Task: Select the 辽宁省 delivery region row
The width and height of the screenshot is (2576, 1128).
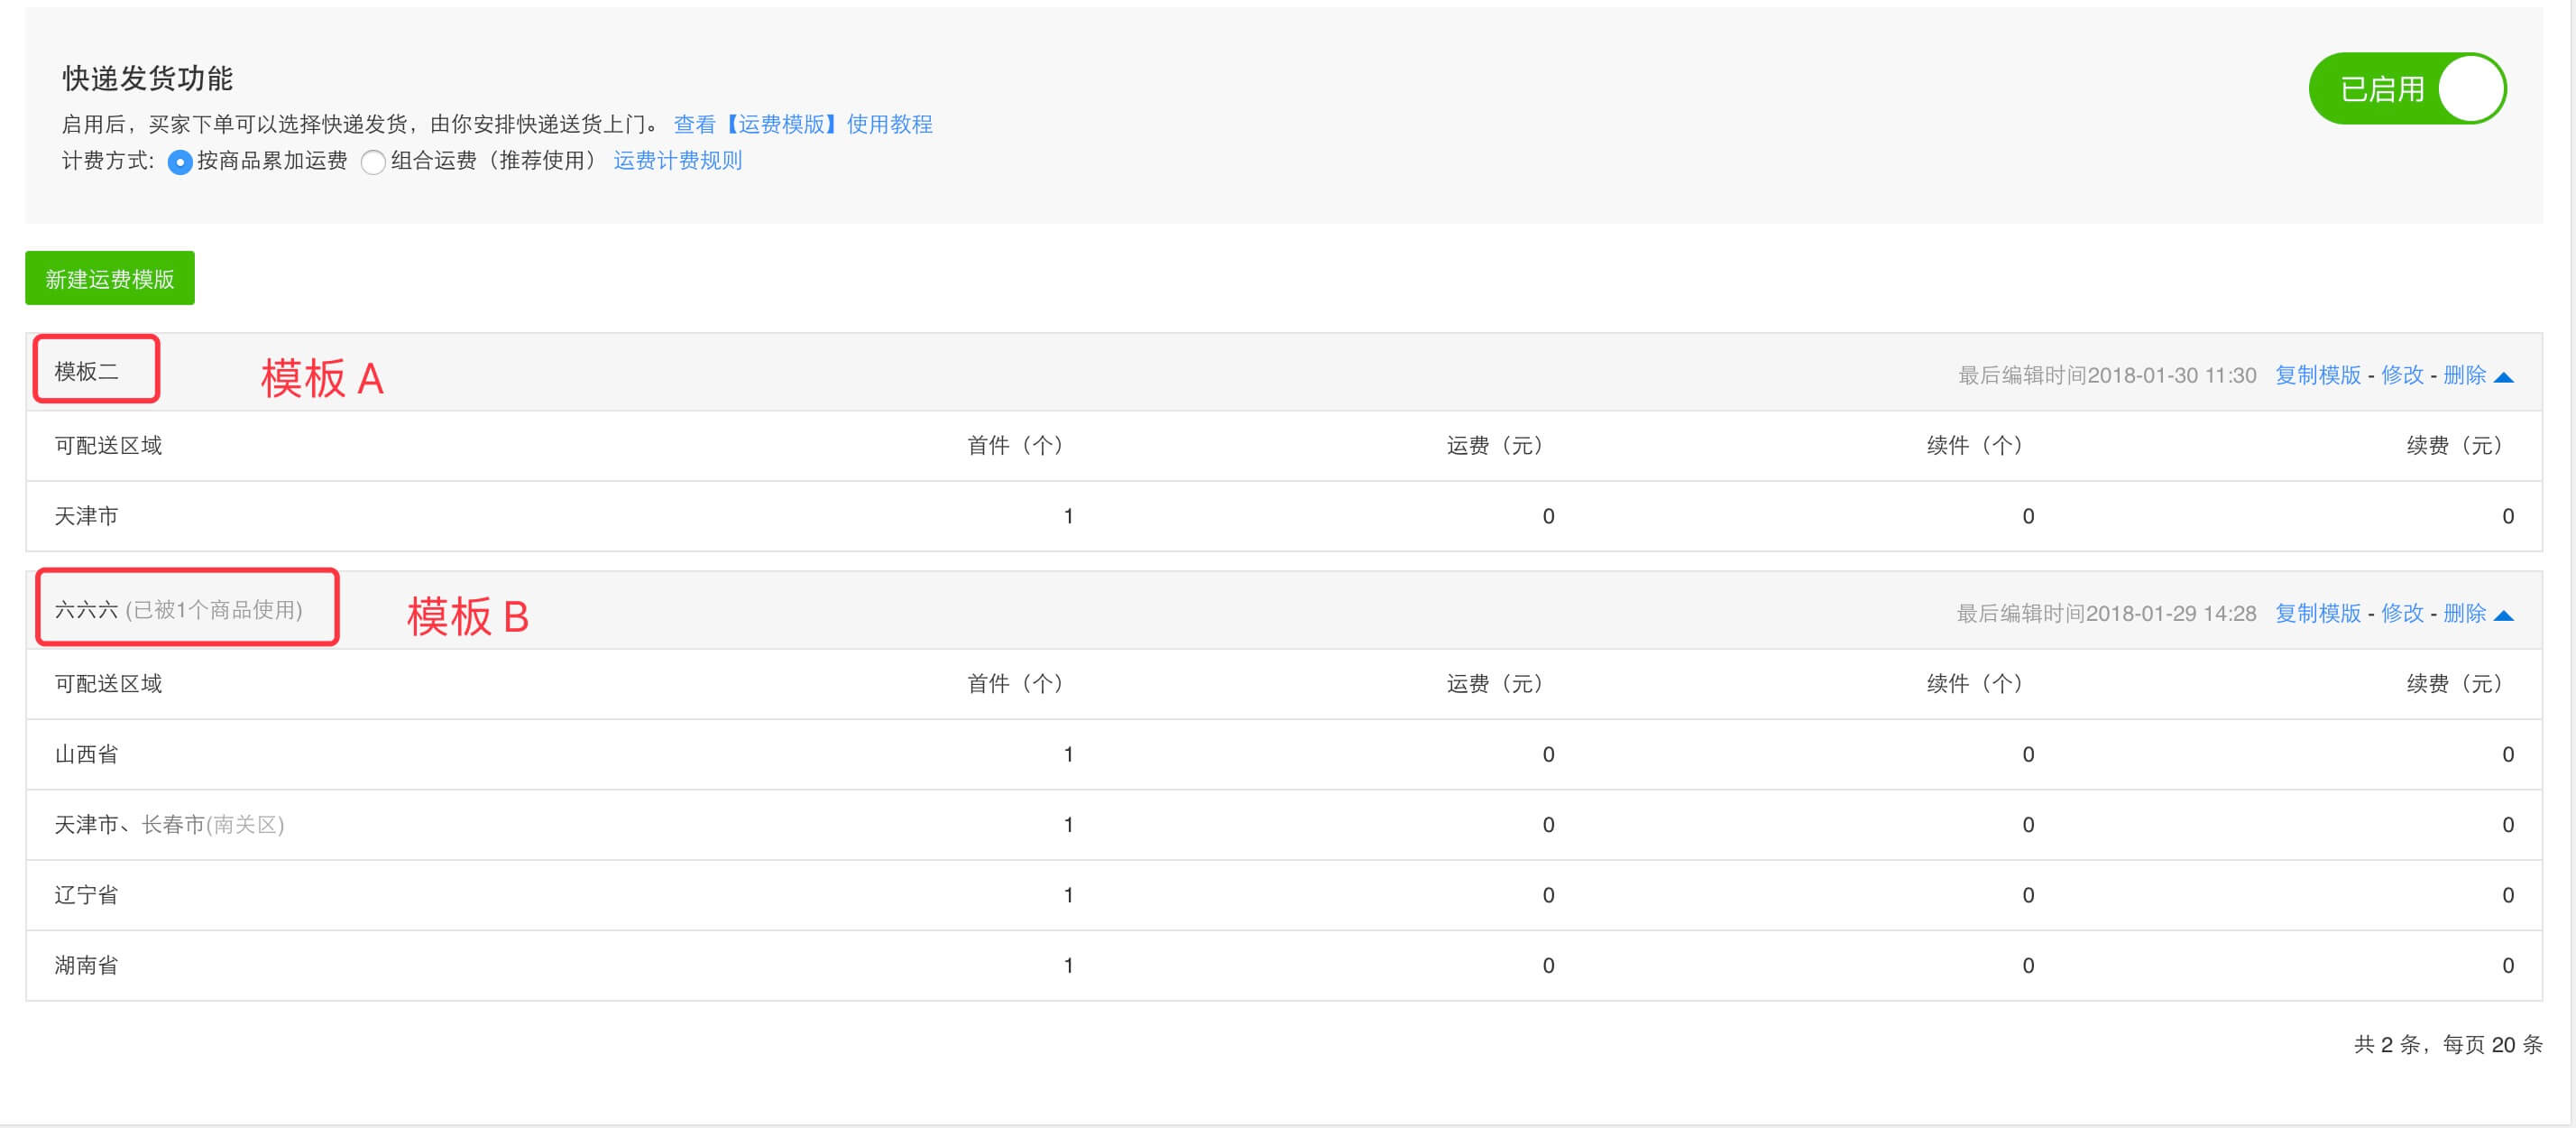Action: [x=1284, y=896]
